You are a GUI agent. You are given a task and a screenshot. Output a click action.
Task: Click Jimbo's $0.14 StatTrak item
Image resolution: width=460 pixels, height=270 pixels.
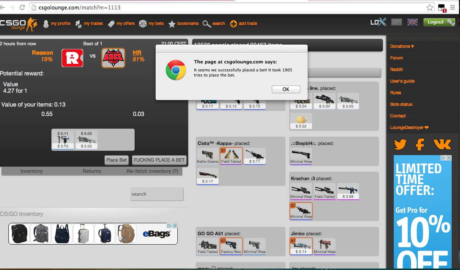pos(301,246)
